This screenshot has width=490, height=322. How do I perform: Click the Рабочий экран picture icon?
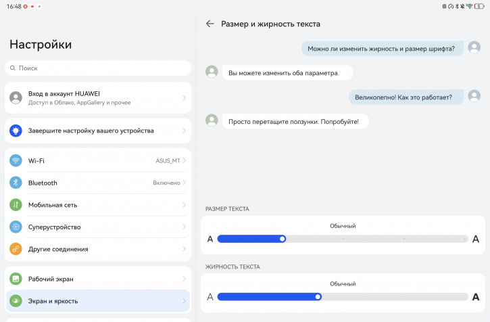[x=16, y=279]
